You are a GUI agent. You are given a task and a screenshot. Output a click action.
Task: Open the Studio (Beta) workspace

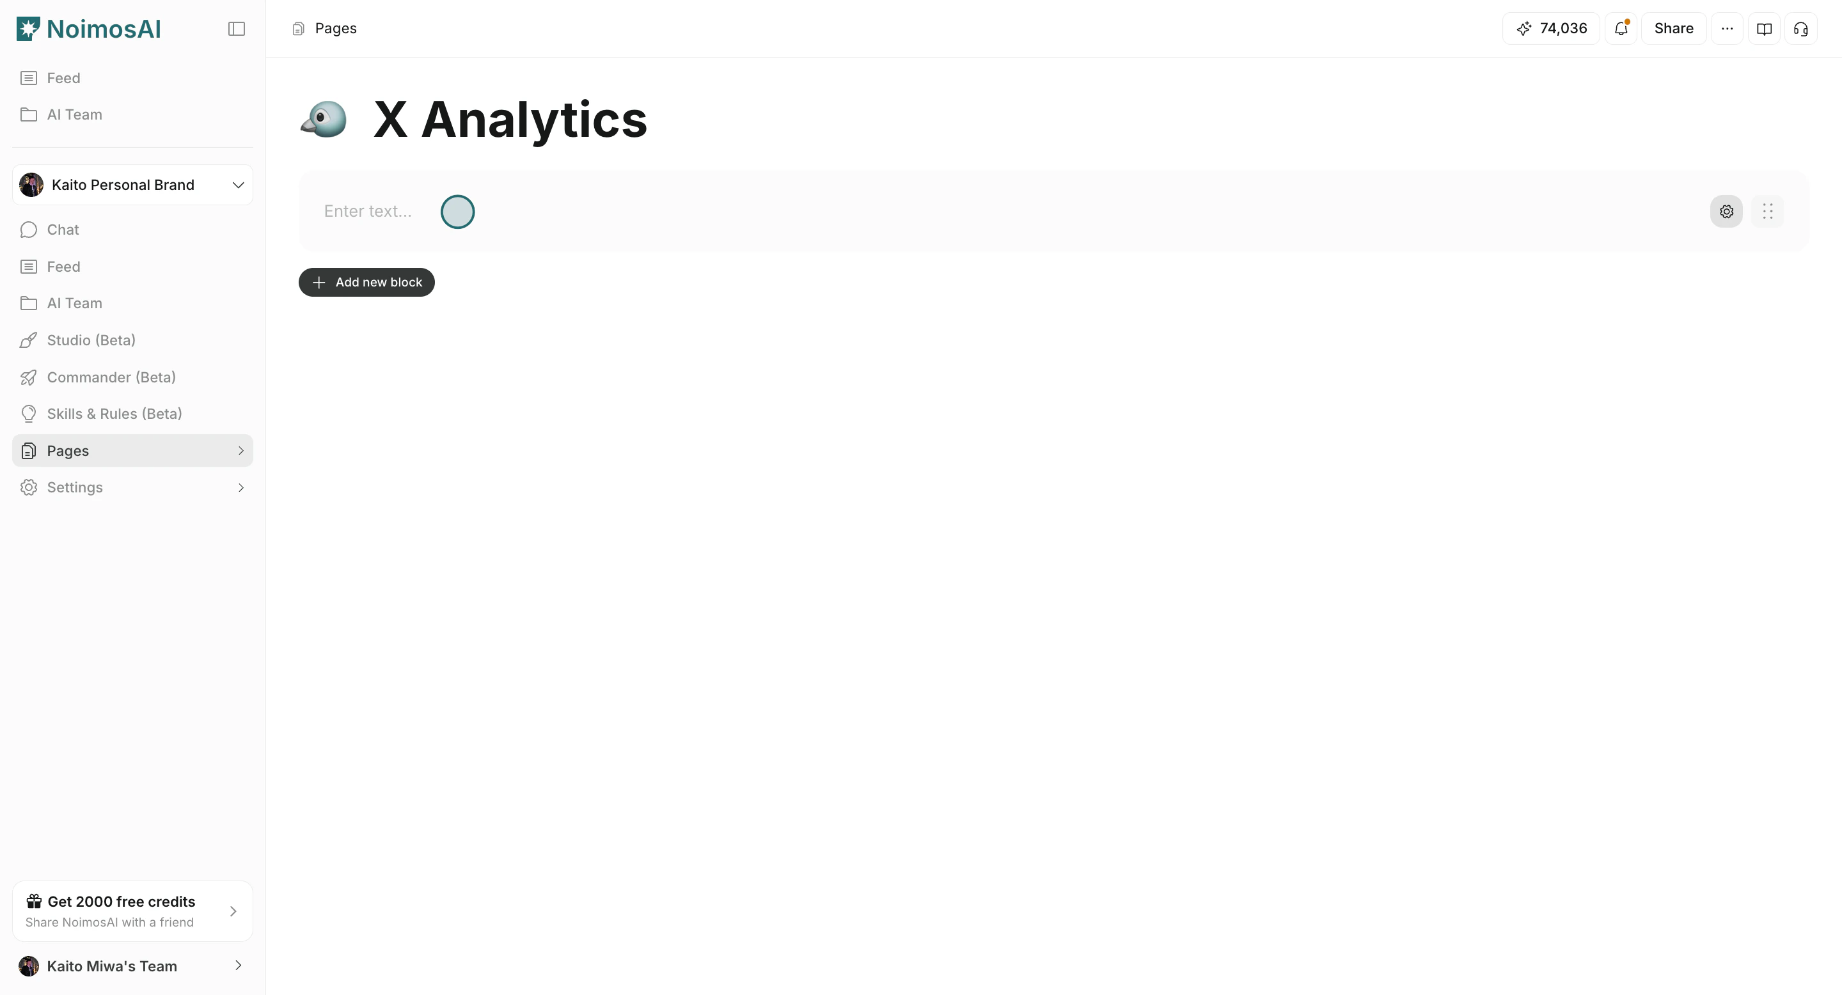[91, 340]
